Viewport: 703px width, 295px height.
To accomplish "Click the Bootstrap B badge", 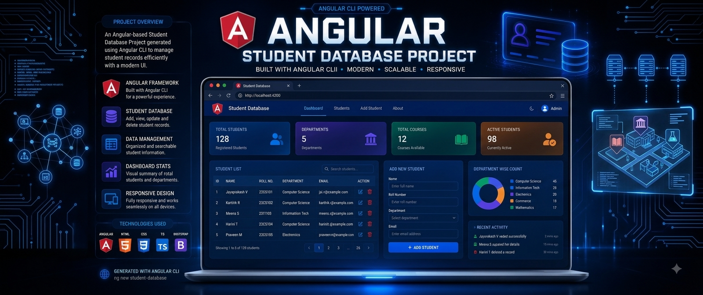I will (x=181, y=245).
